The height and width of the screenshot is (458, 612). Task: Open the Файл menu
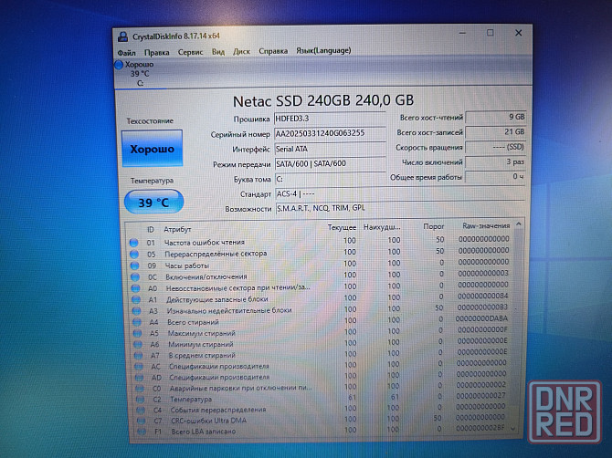point(126,53)
